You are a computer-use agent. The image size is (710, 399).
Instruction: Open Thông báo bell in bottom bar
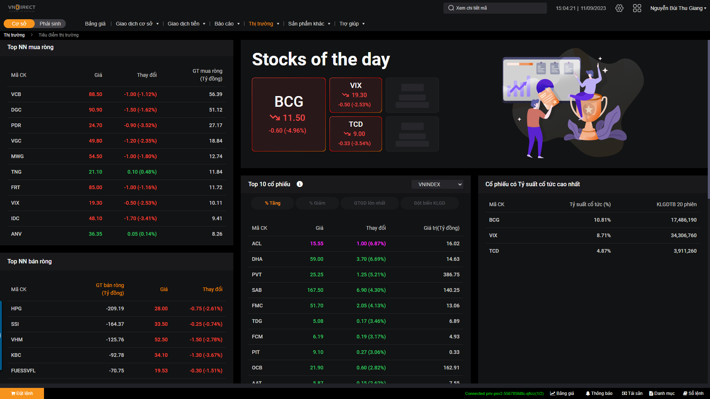point(599,393)
